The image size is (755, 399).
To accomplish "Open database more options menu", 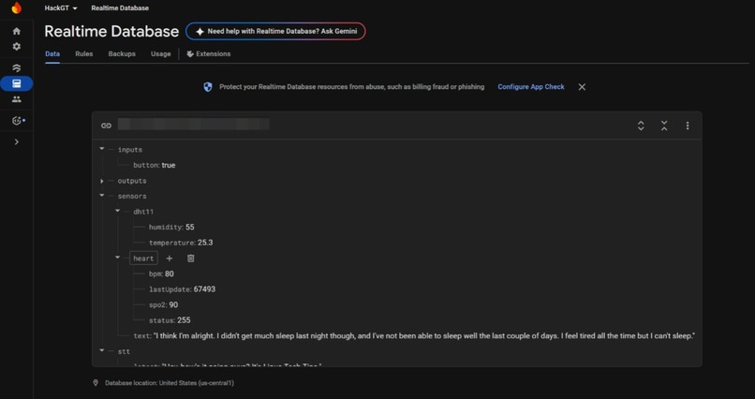I will (688, 126).
